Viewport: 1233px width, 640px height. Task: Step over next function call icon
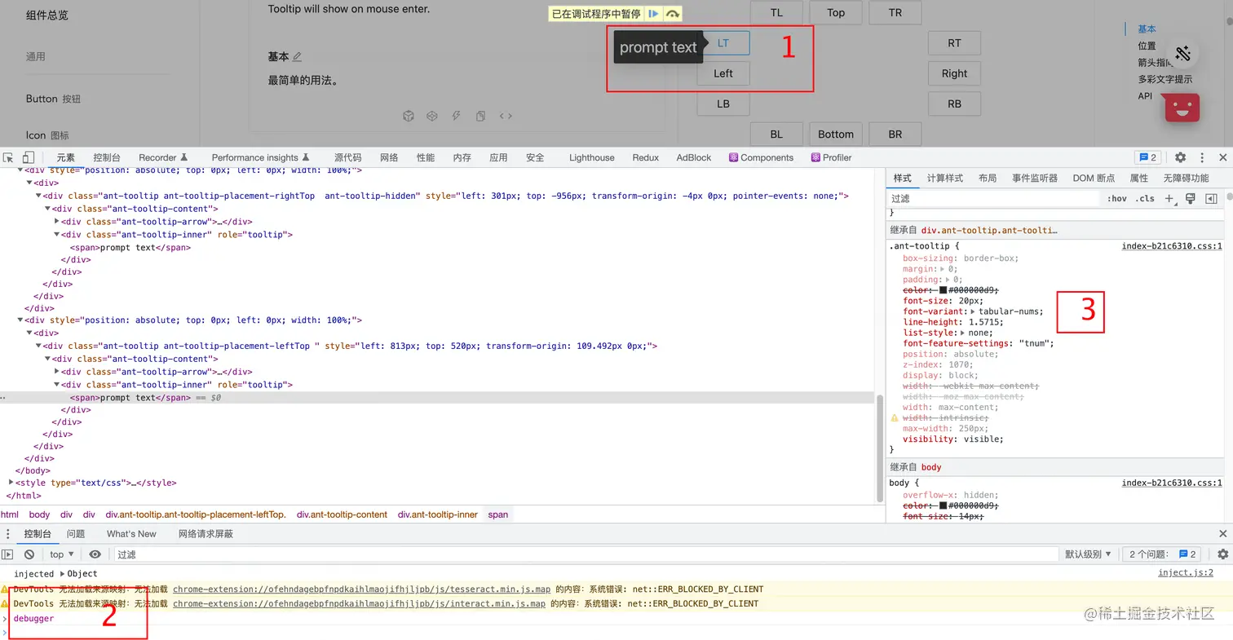point(672,14)
